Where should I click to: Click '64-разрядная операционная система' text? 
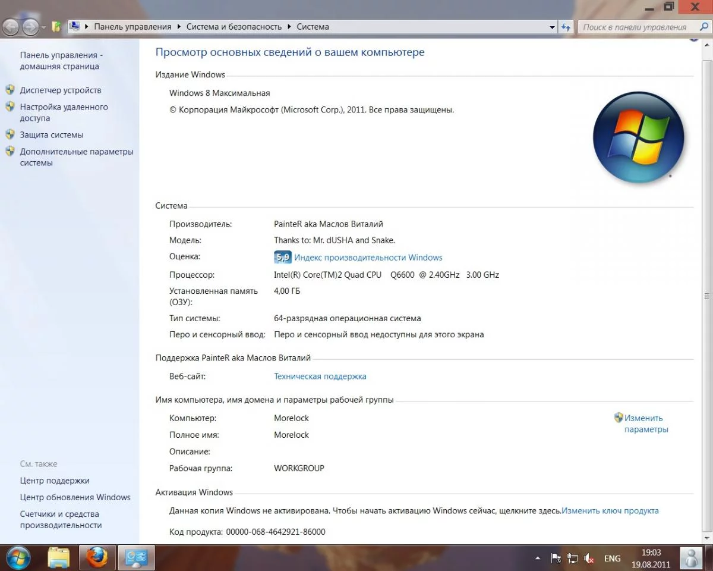coord(348,318)
